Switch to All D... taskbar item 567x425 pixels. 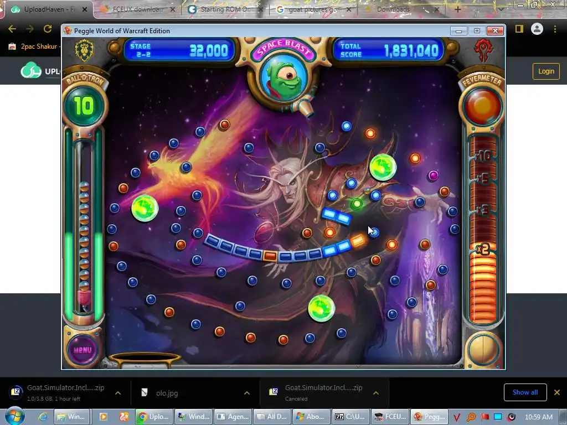coord(271,417)
